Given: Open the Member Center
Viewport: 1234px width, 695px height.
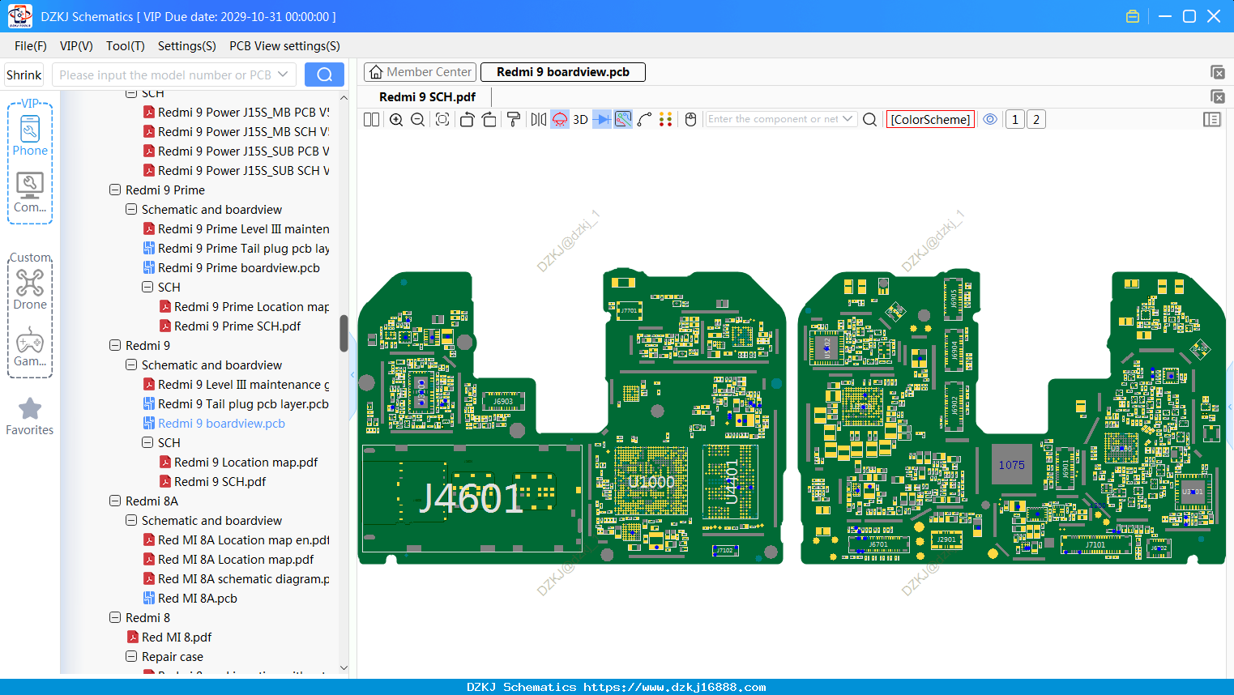Looking at the screenshot, I should click(421, 72).
